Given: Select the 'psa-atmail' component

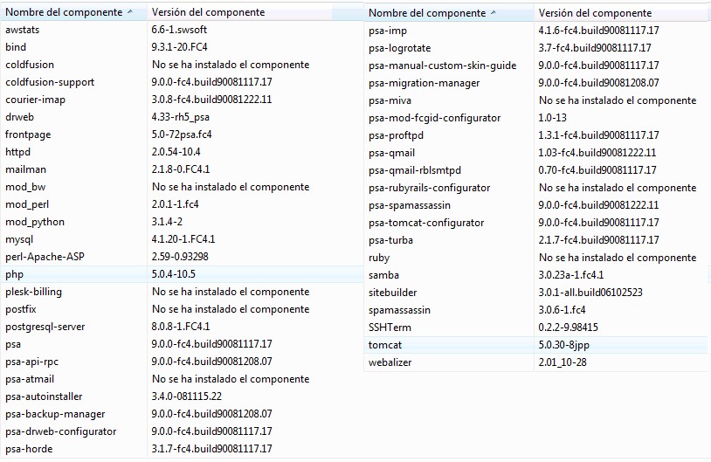Looking at the screenshot, I should [x=30, y=379].
